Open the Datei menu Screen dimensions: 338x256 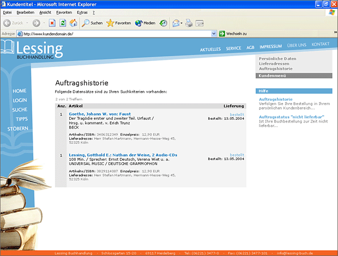[7, 13]
